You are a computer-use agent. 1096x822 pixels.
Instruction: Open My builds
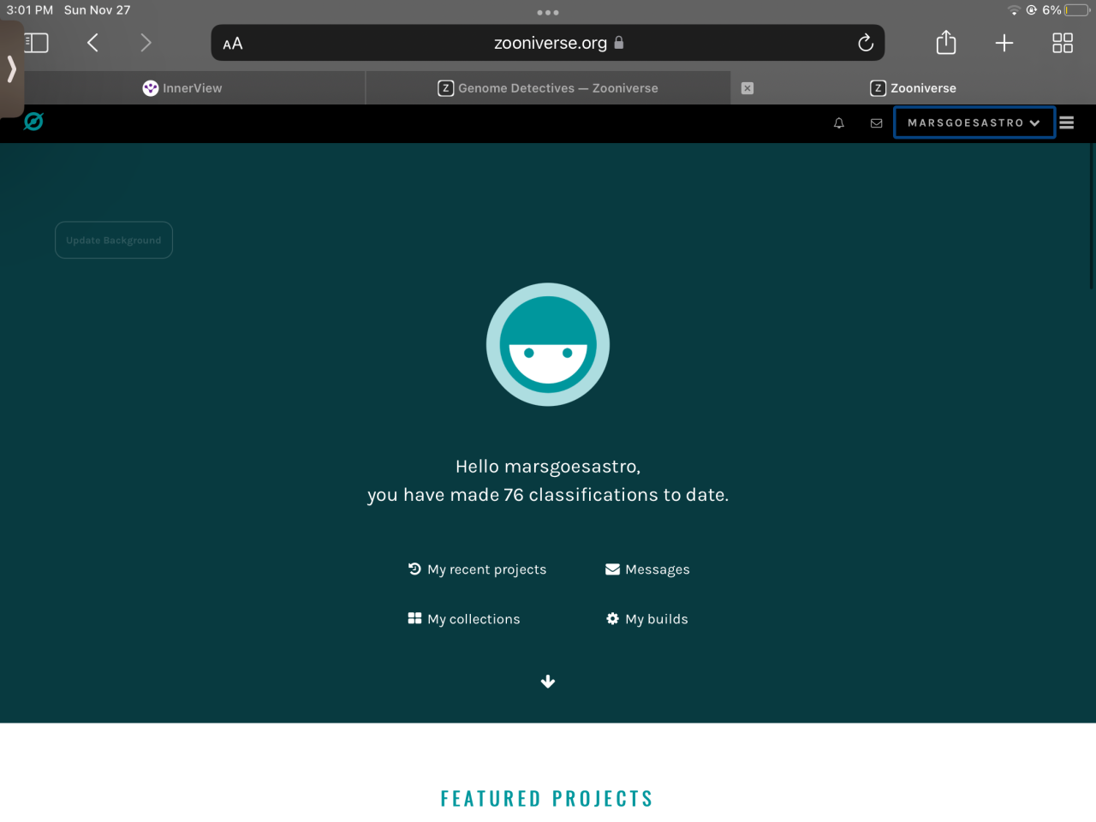click(647, 619)
